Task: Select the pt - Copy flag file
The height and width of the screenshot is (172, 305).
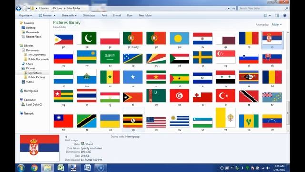Action: [x=133, y=38]
